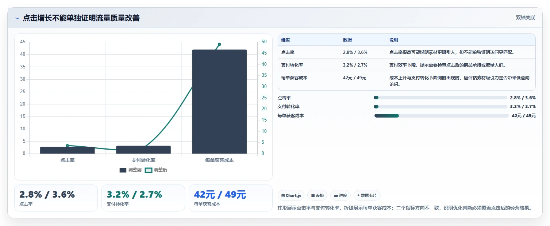Click 42元 / 49元 beside progress bar
The image size is (550, 226).
[524, 116]
